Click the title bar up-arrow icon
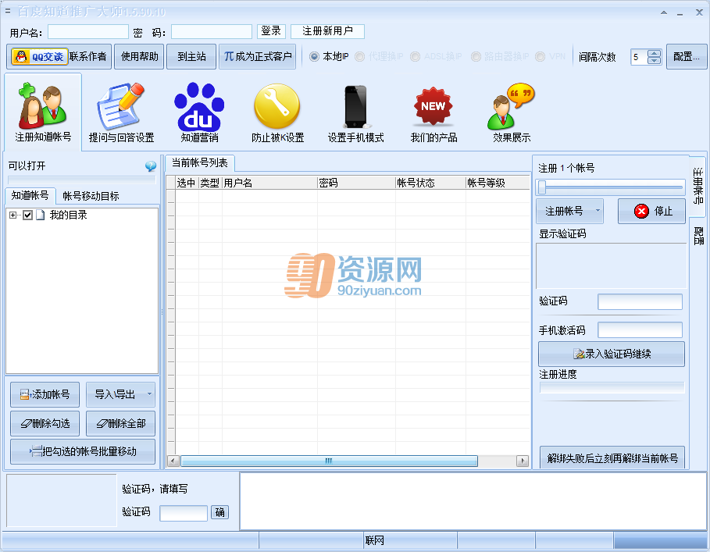Screen dimensions: 710x552 (663, 12)
